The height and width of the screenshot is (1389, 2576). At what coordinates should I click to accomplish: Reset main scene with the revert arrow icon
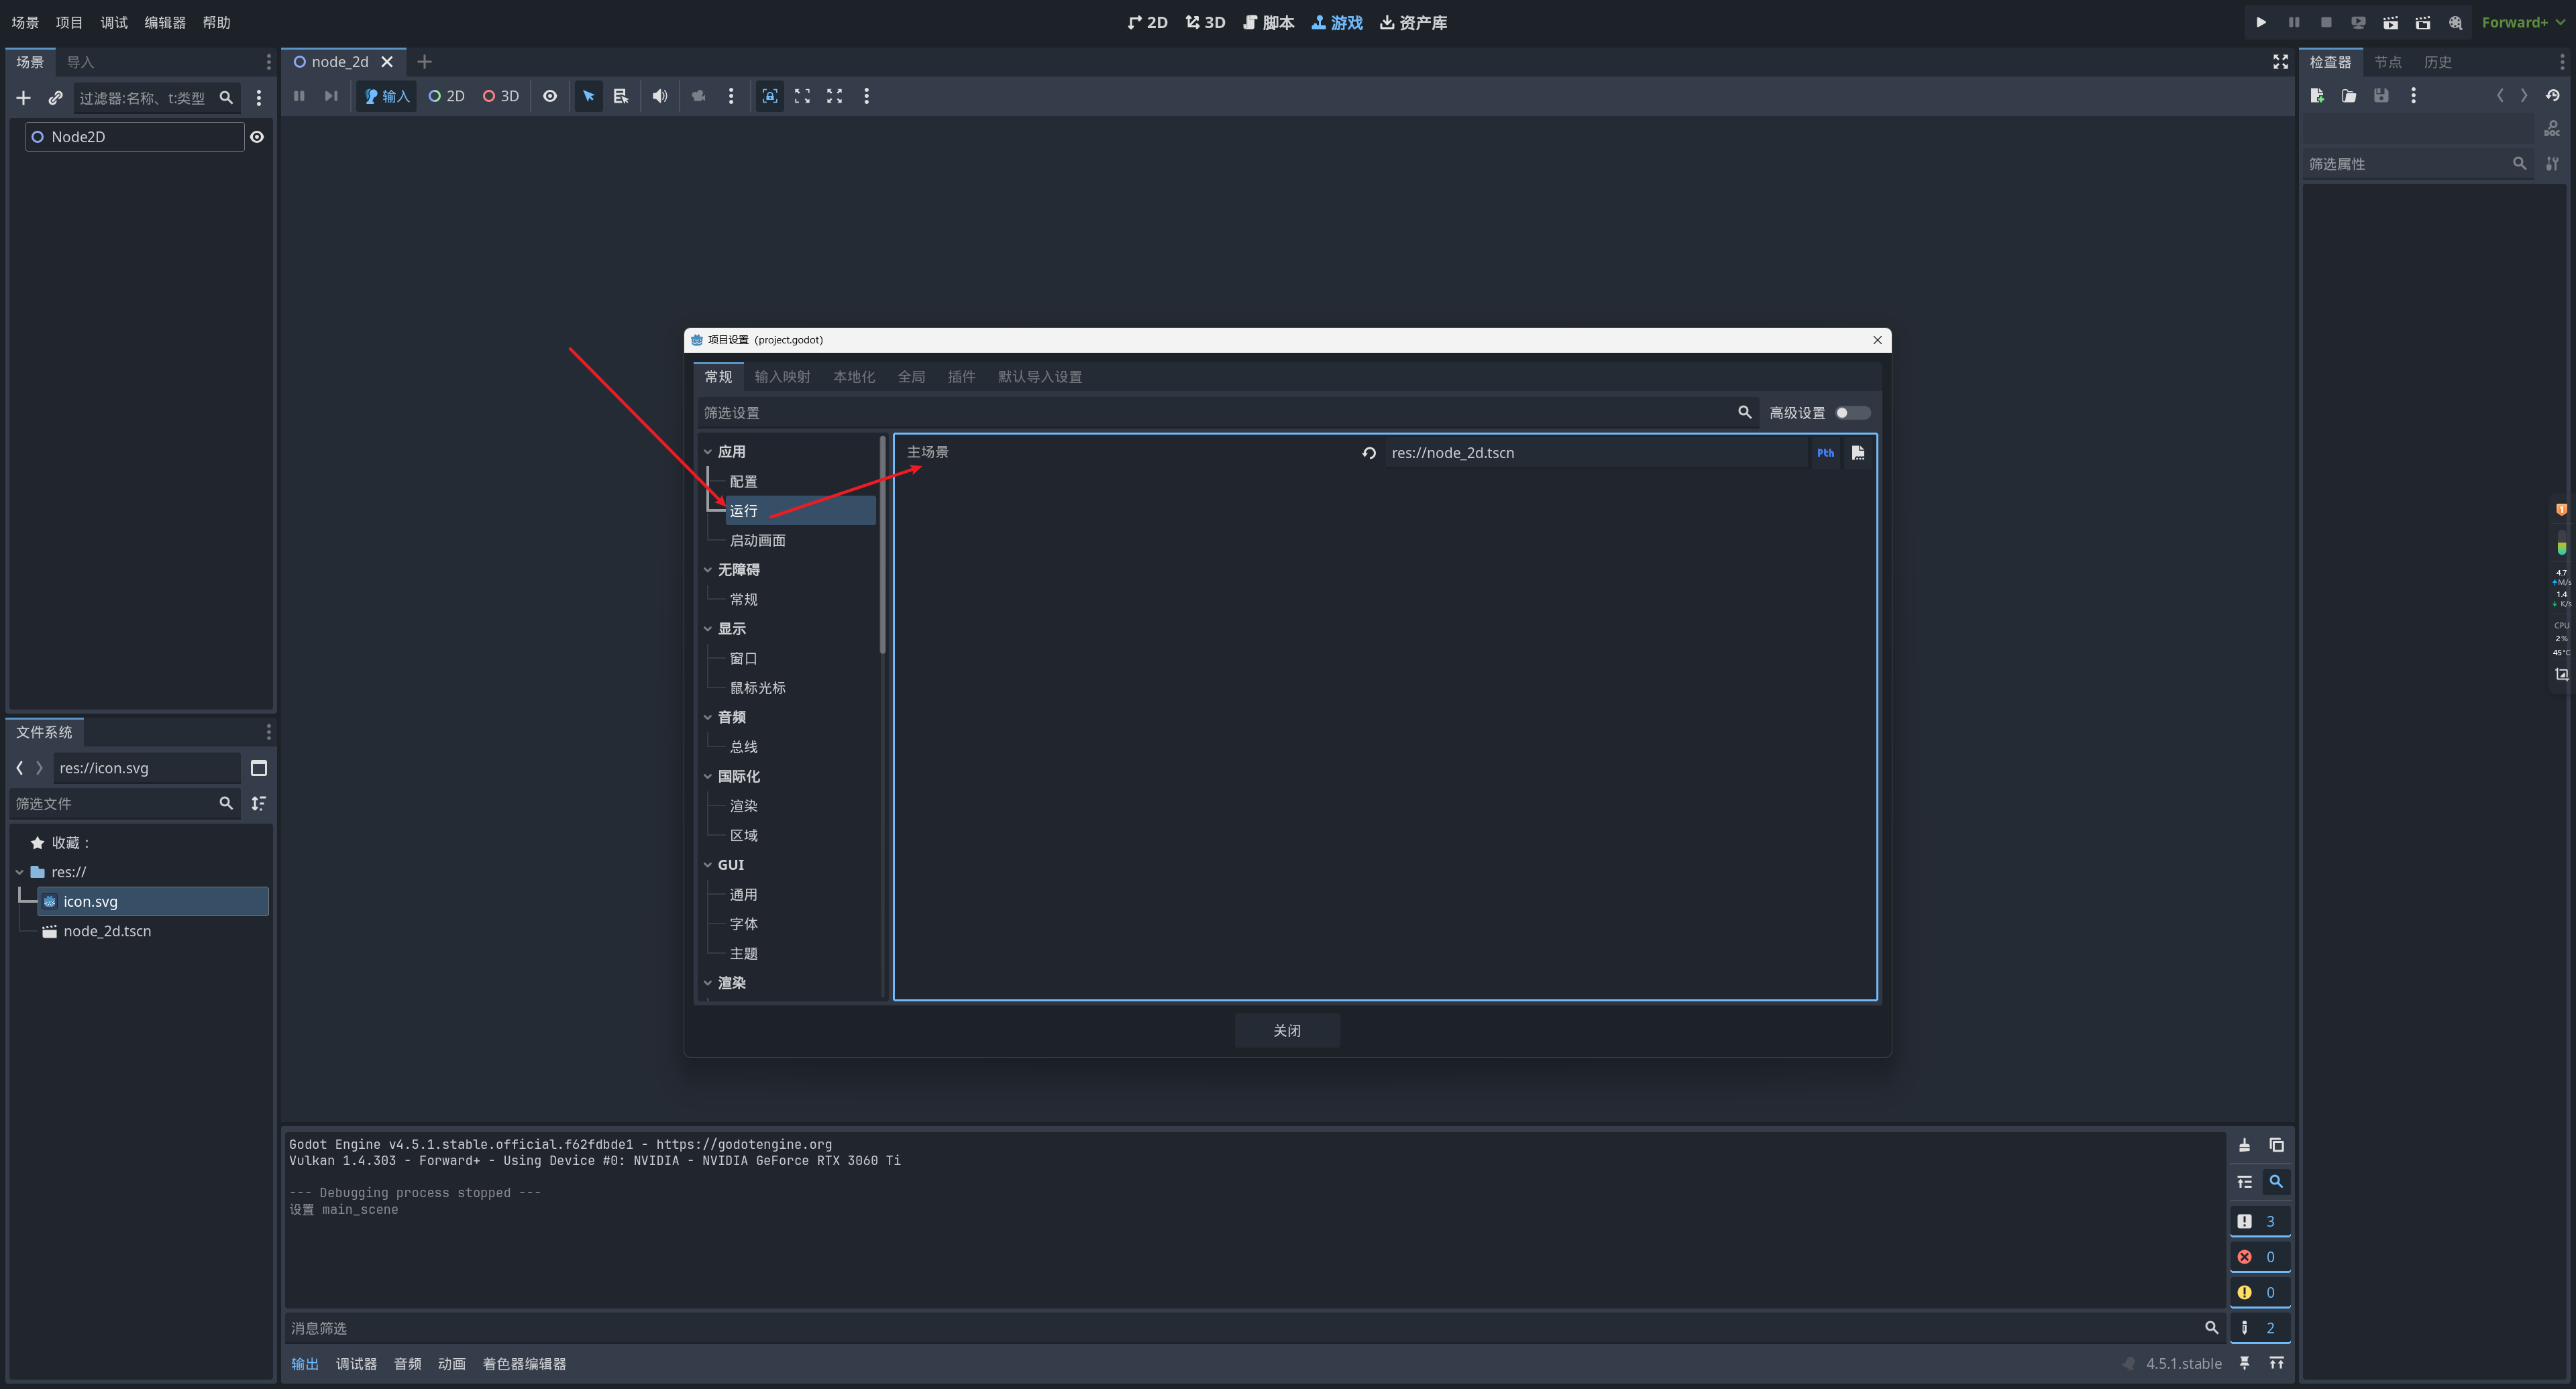1369,453
